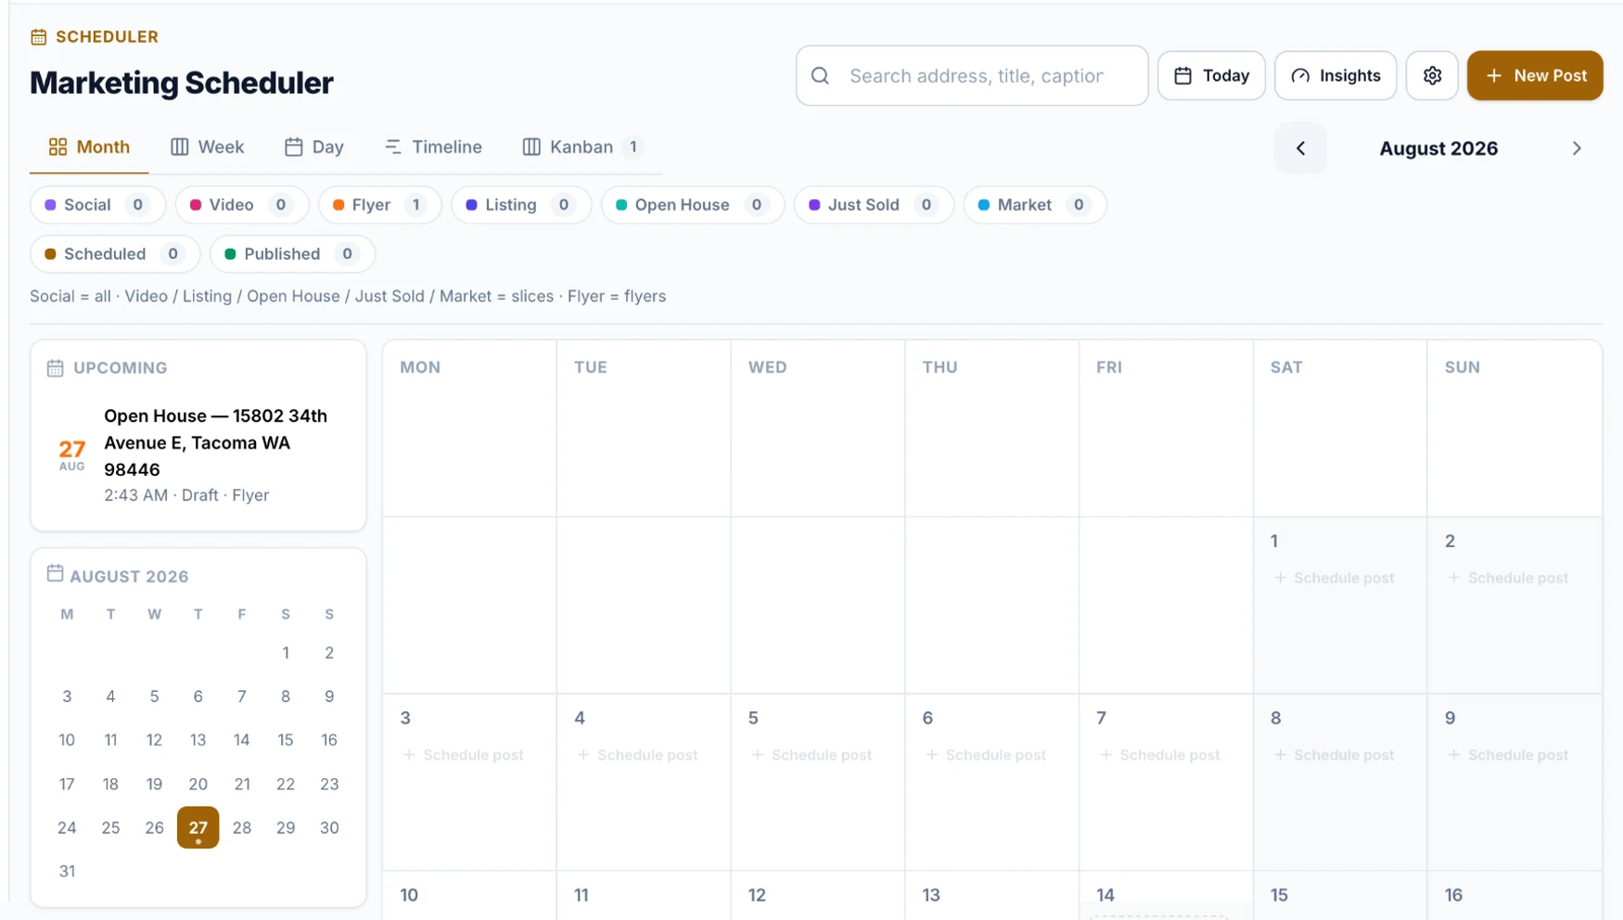Switch to the Kanban view tab

point(583,147)
